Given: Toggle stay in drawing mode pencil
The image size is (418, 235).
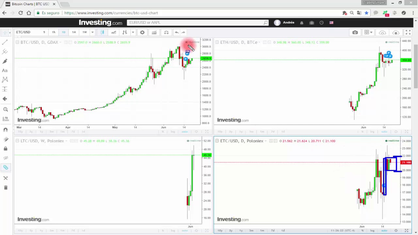Looking at the screenshot, I should 5,139.
